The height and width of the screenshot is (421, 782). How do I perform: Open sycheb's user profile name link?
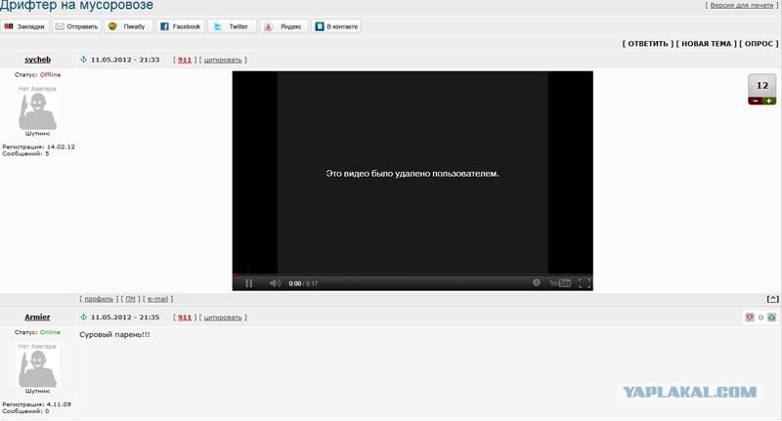coord(37,60)
